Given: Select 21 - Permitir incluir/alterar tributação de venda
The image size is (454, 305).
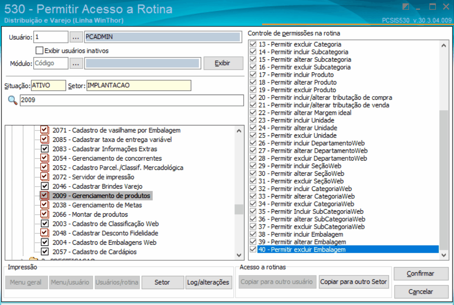Looking at the screenshot, I should (324, 105).
